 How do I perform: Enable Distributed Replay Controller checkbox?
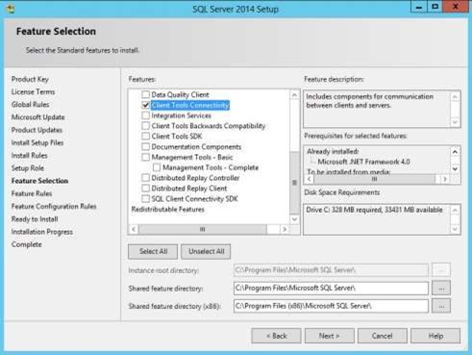click(x=146, y=178)
